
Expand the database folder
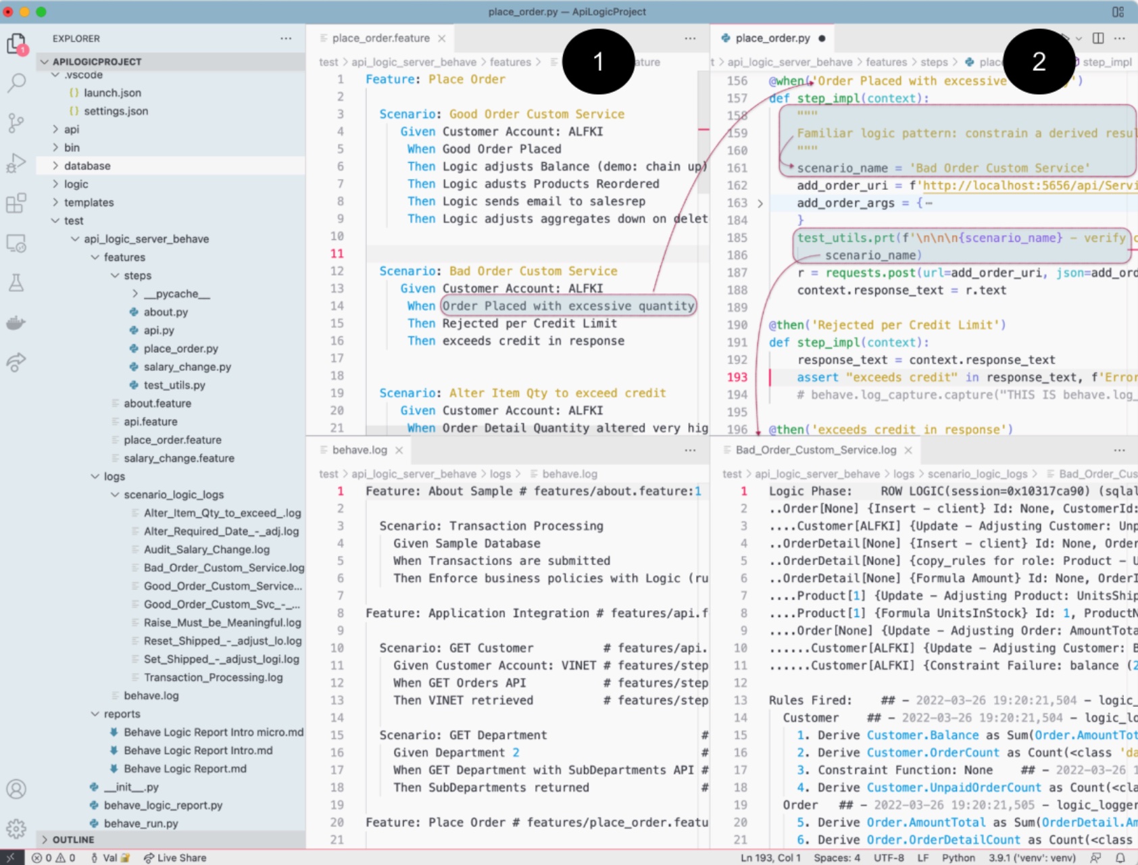[x=86, y=166]
